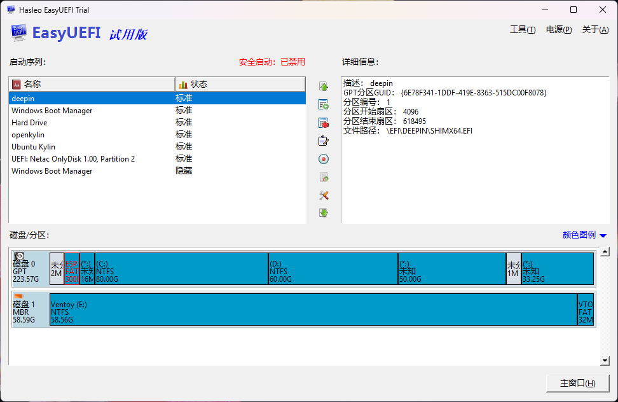Viewport: 618px width, 402px height.
Task: Select the unknown 33.25G partition
Action: pos(558,269)
